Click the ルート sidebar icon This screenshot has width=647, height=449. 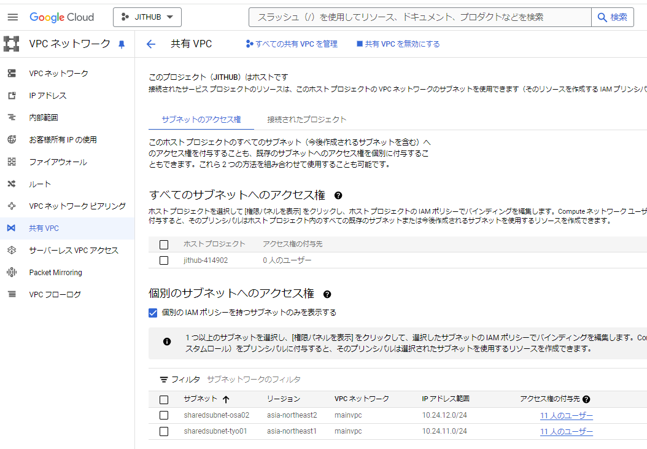coord(11,184)
